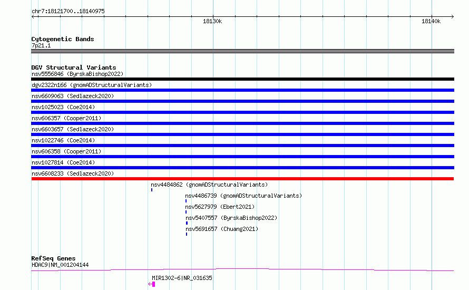Viewport: 469px width, 290px height.
Task: Click the blue nsv1025023 variant bar
Action: [x=242, y=112]
